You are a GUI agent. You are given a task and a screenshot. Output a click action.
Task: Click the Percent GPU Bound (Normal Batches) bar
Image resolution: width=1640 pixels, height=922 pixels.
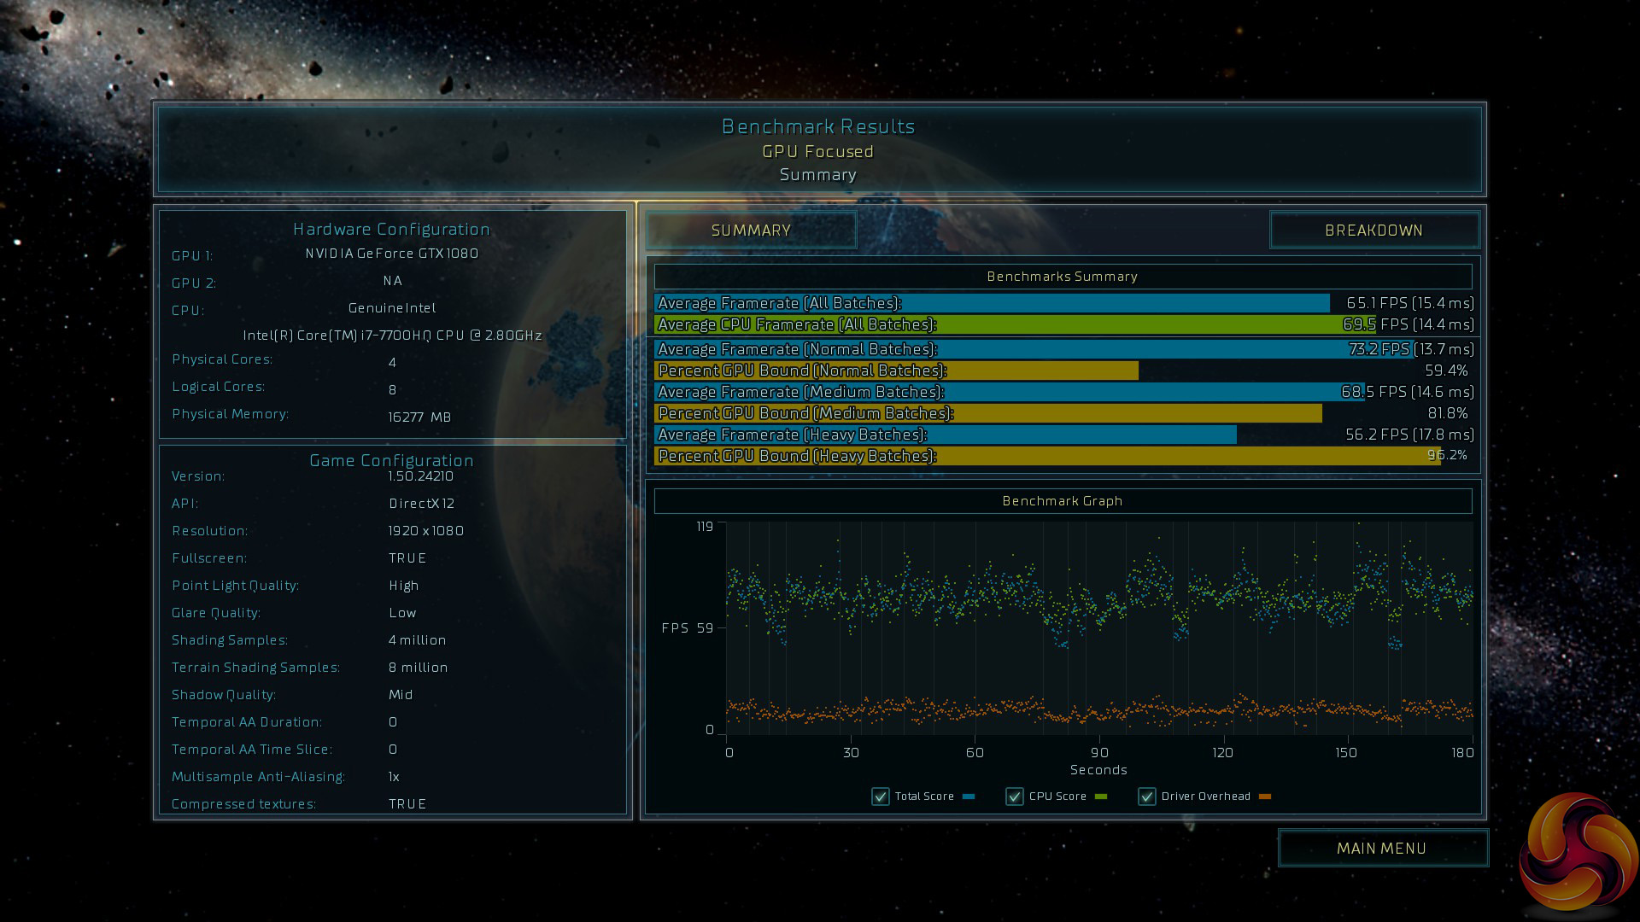coord(895,371)
